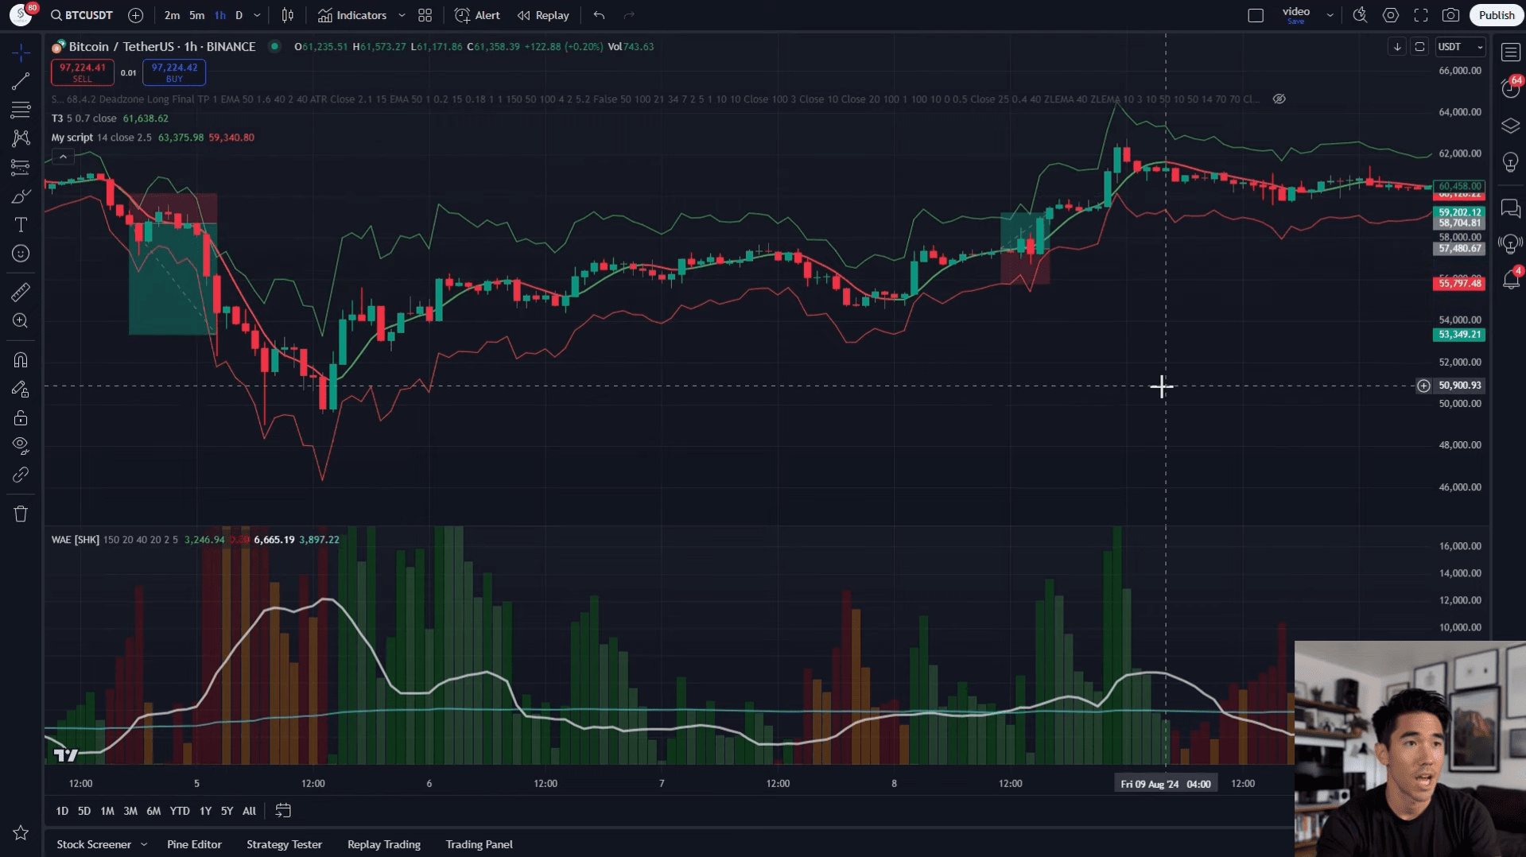Screen dimensions: 1526x857
Task: Click the red SELL price button
Action: [x=83, y=72]
